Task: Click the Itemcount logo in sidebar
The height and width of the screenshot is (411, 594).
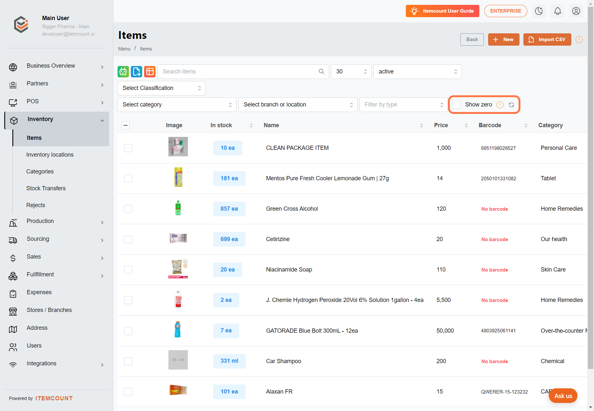Action: point(21,25)
